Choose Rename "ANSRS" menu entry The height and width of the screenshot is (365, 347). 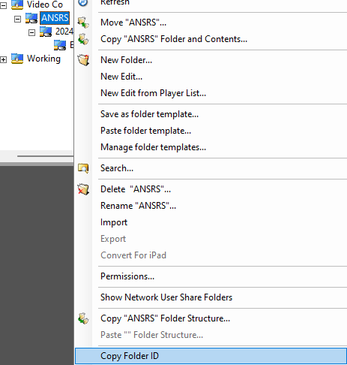[x=138, y=206]
